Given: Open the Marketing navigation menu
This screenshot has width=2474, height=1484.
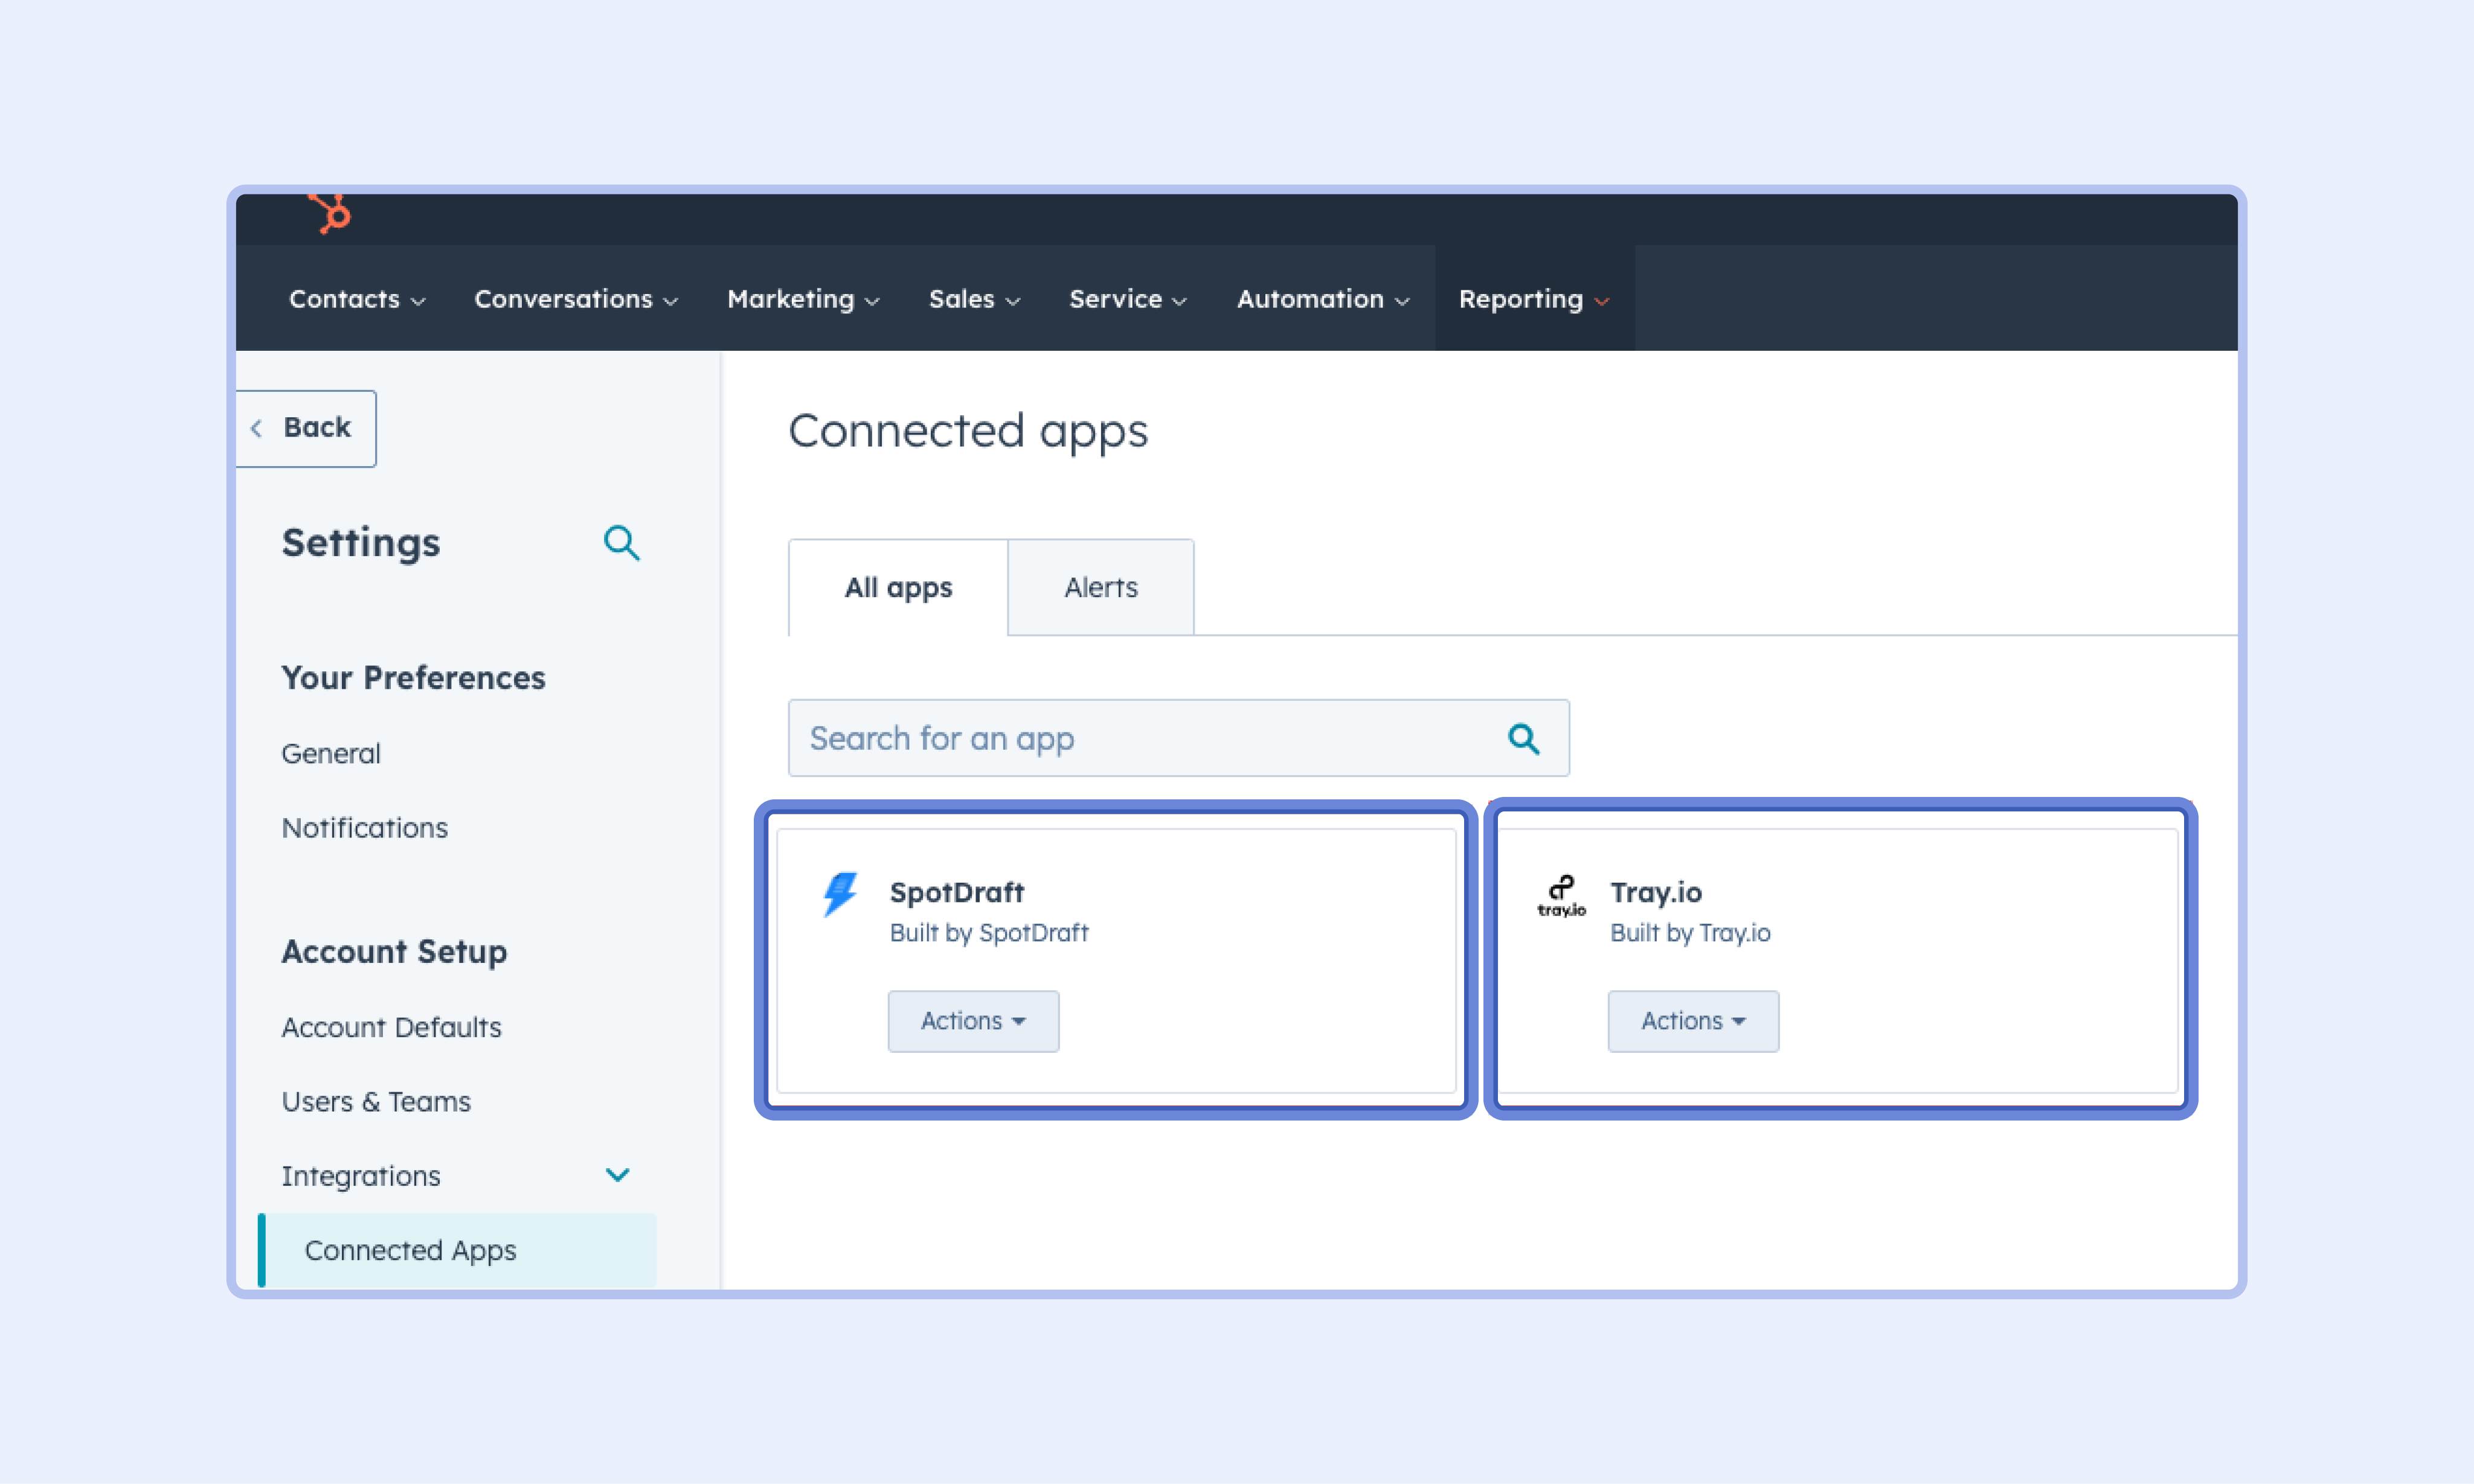Looking at the screenshot, I should point(802,299).
